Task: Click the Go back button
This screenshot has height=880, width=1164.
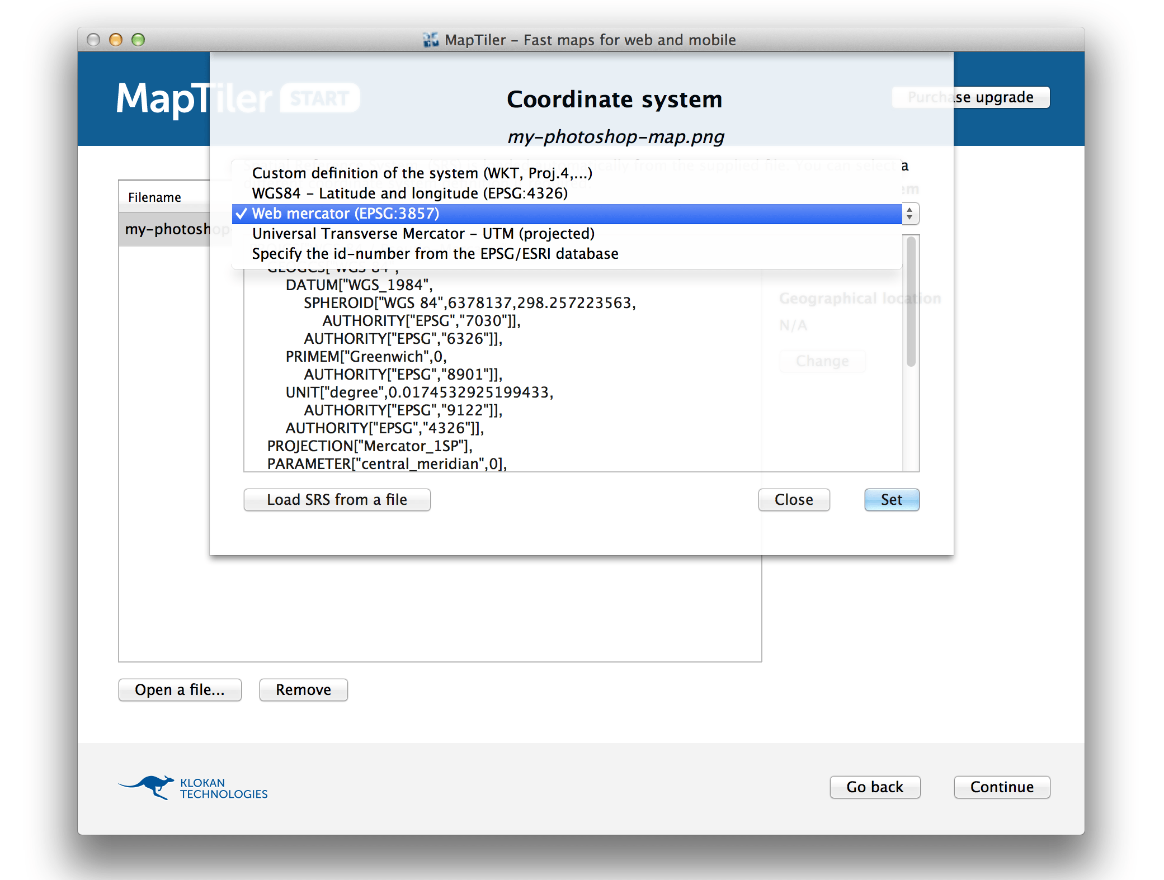Action: point(875,787)
